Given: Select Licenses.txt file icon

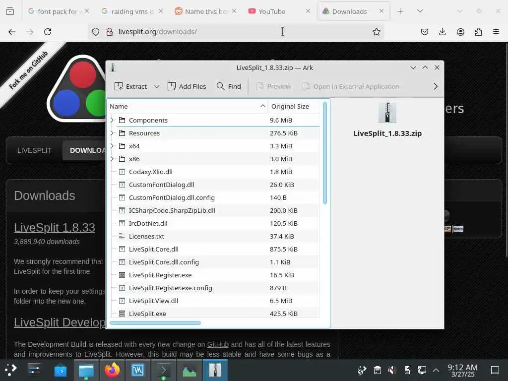Looking at the screenshot, I should 122,237.
